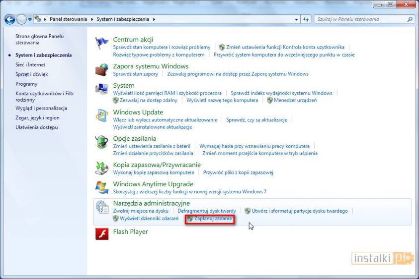This screenshot has width=419, height=279.
Task: Click the Opcje zasilania battery icon
Action: pyautogui.click(x=102, y=142)
